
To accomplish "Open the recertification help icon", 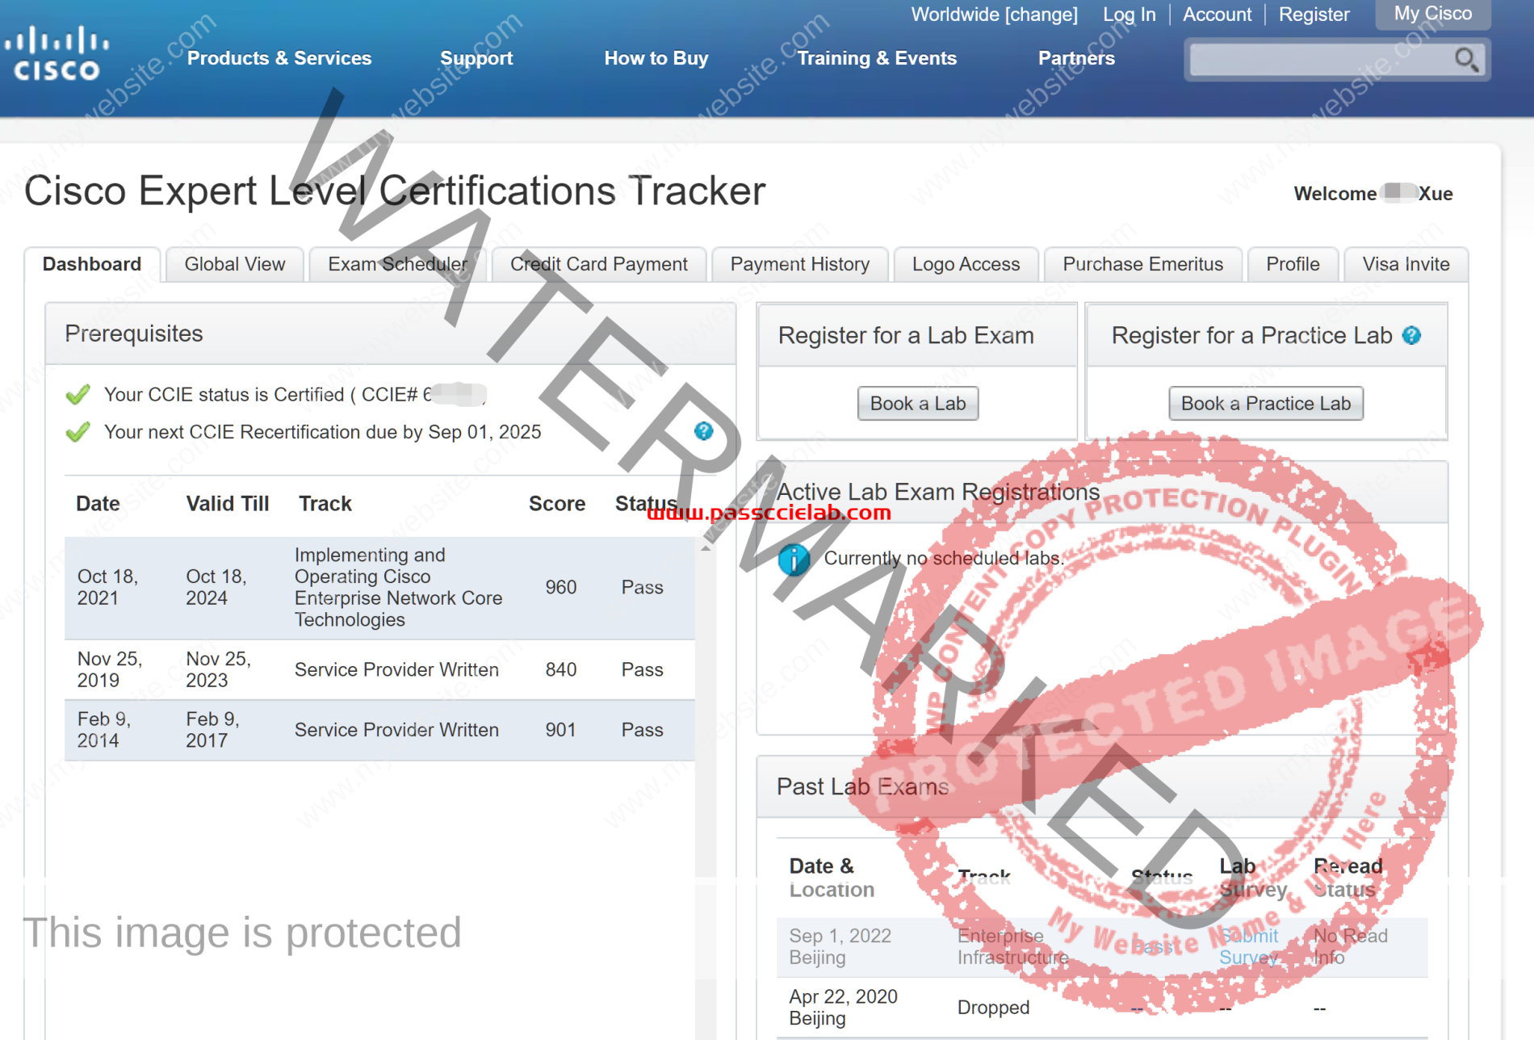I will [x=703, y=431].
